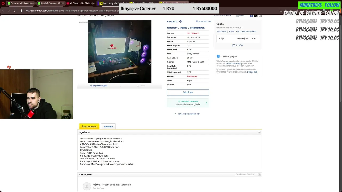Click the flag icon for listing complaint
Image resolution: width=342 pixels, height=192 pixels.
click(176, 114)
